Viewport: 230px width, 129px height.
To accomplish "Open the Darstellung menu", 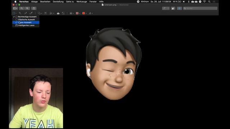I will (58, 1).
